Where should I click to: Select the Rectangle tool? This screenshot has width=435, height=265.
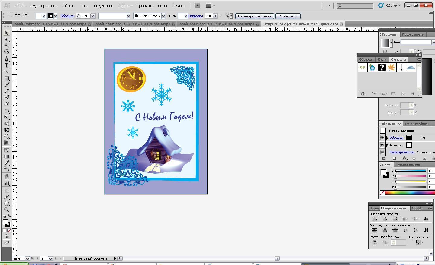pyautogui.click(x=6, y=78)
